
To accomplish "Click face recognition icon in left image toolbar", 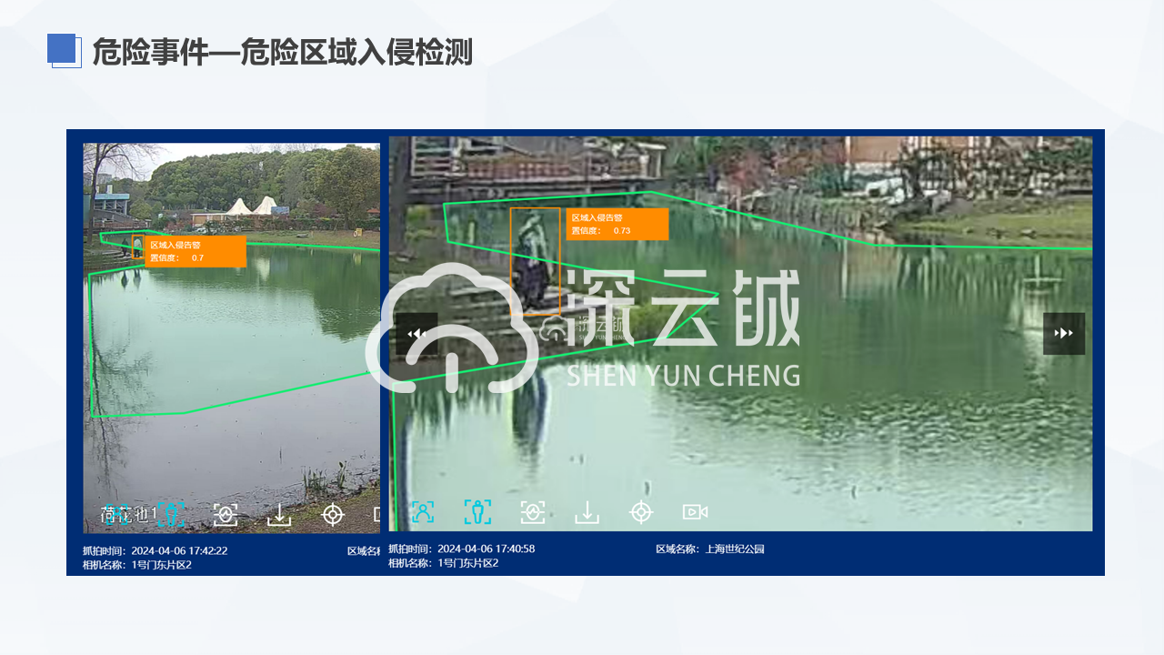I will click(x=115, y=514).
